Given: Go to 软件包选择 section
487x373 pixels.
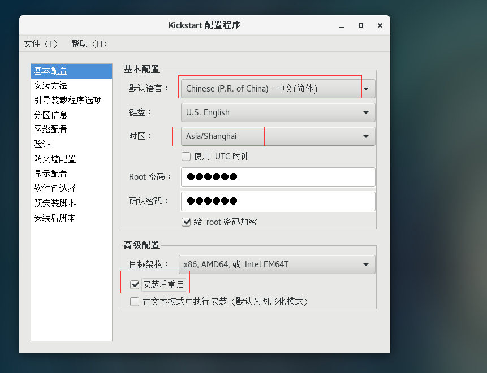Looking at the screenshot, I should tap(71, 188).
